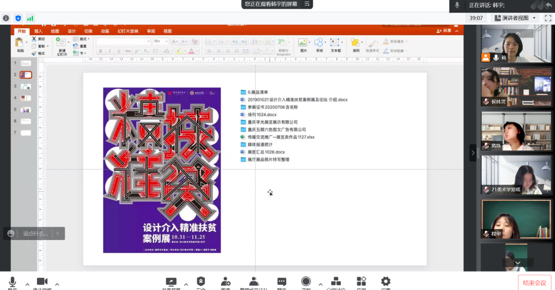Toggle the video camera off
555x290 pixels.
tap(42, 282)
